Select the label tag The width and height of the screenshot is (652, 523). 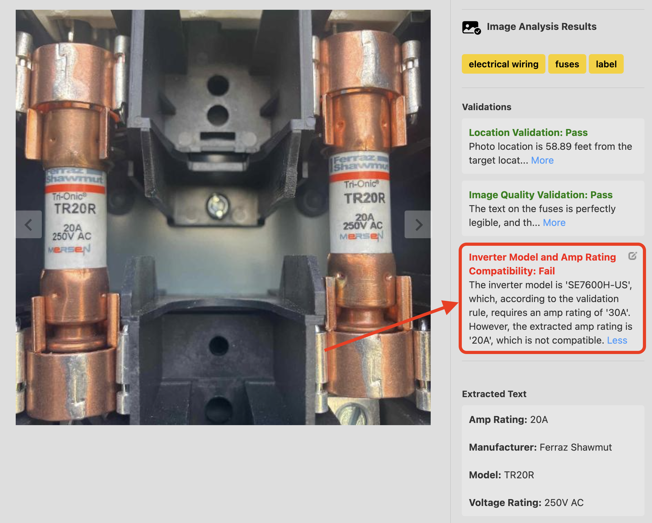coord(606,64)
